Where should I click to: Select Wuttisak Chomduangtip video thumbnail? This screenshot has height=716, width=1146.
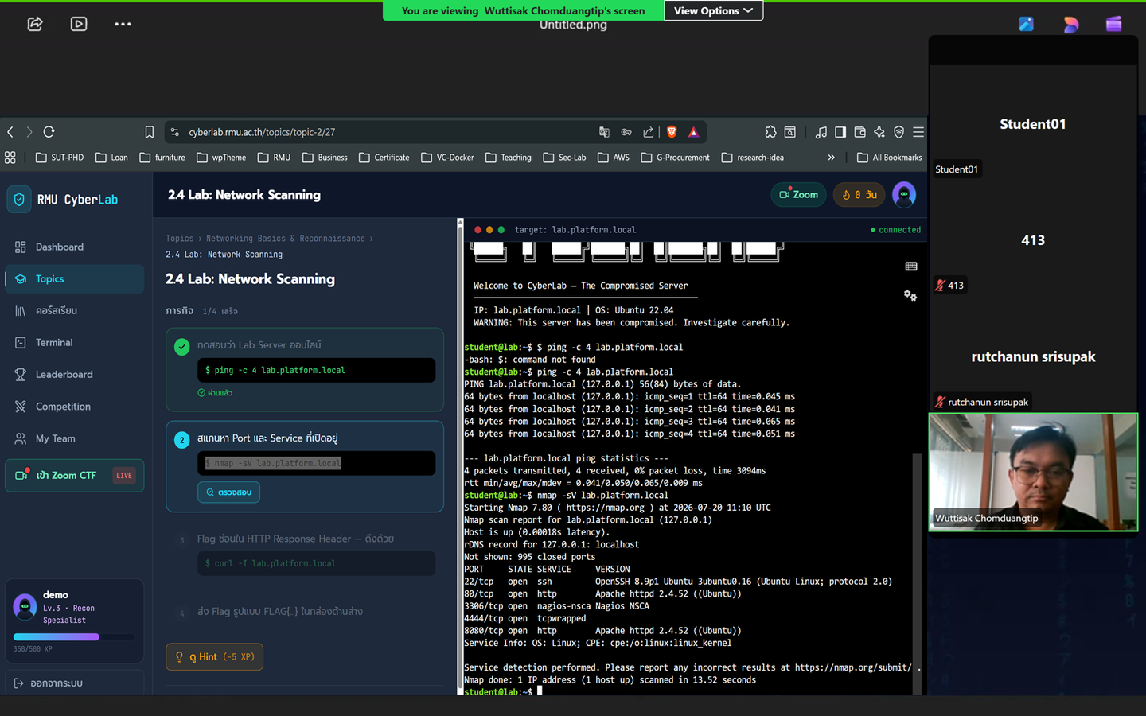click(x=1033, y=472)
